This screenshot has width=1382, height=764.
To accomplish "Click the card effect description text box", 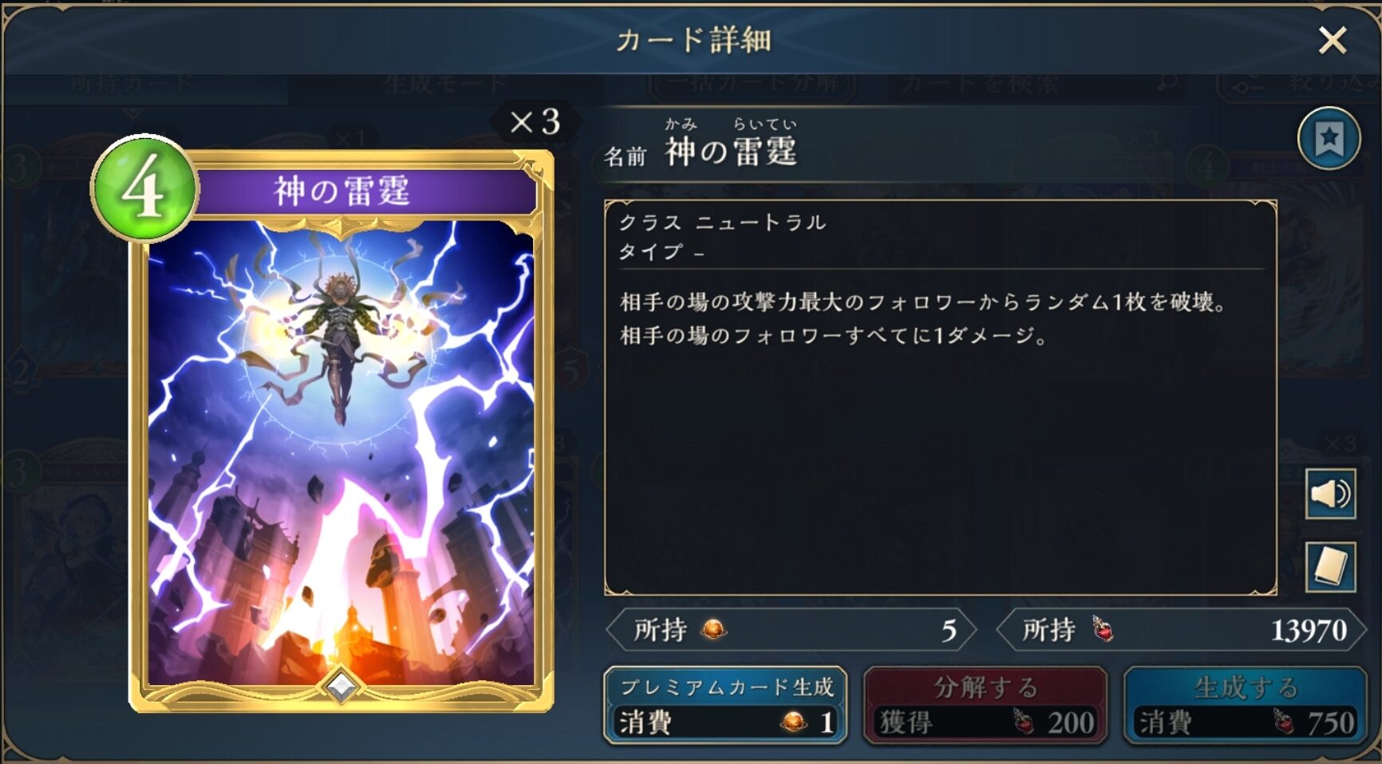I will click(x=941, y=397).
